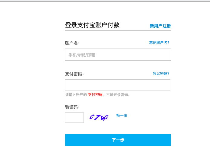Image resolution: width=210 pixels, height=156 pixels.
Task: Click the 验证码: field label
Action: (x=72, y=107)
